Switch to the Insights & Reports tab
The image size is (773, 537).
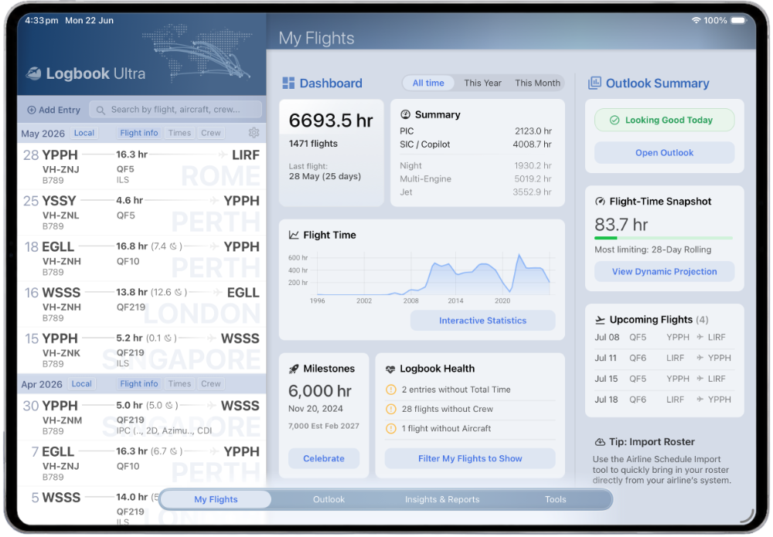(442, 499)
